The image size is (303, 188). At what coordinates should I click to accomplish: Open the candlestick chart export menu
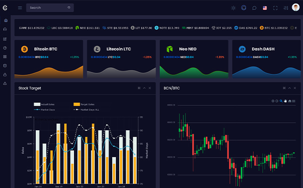[x=294, y=101]
